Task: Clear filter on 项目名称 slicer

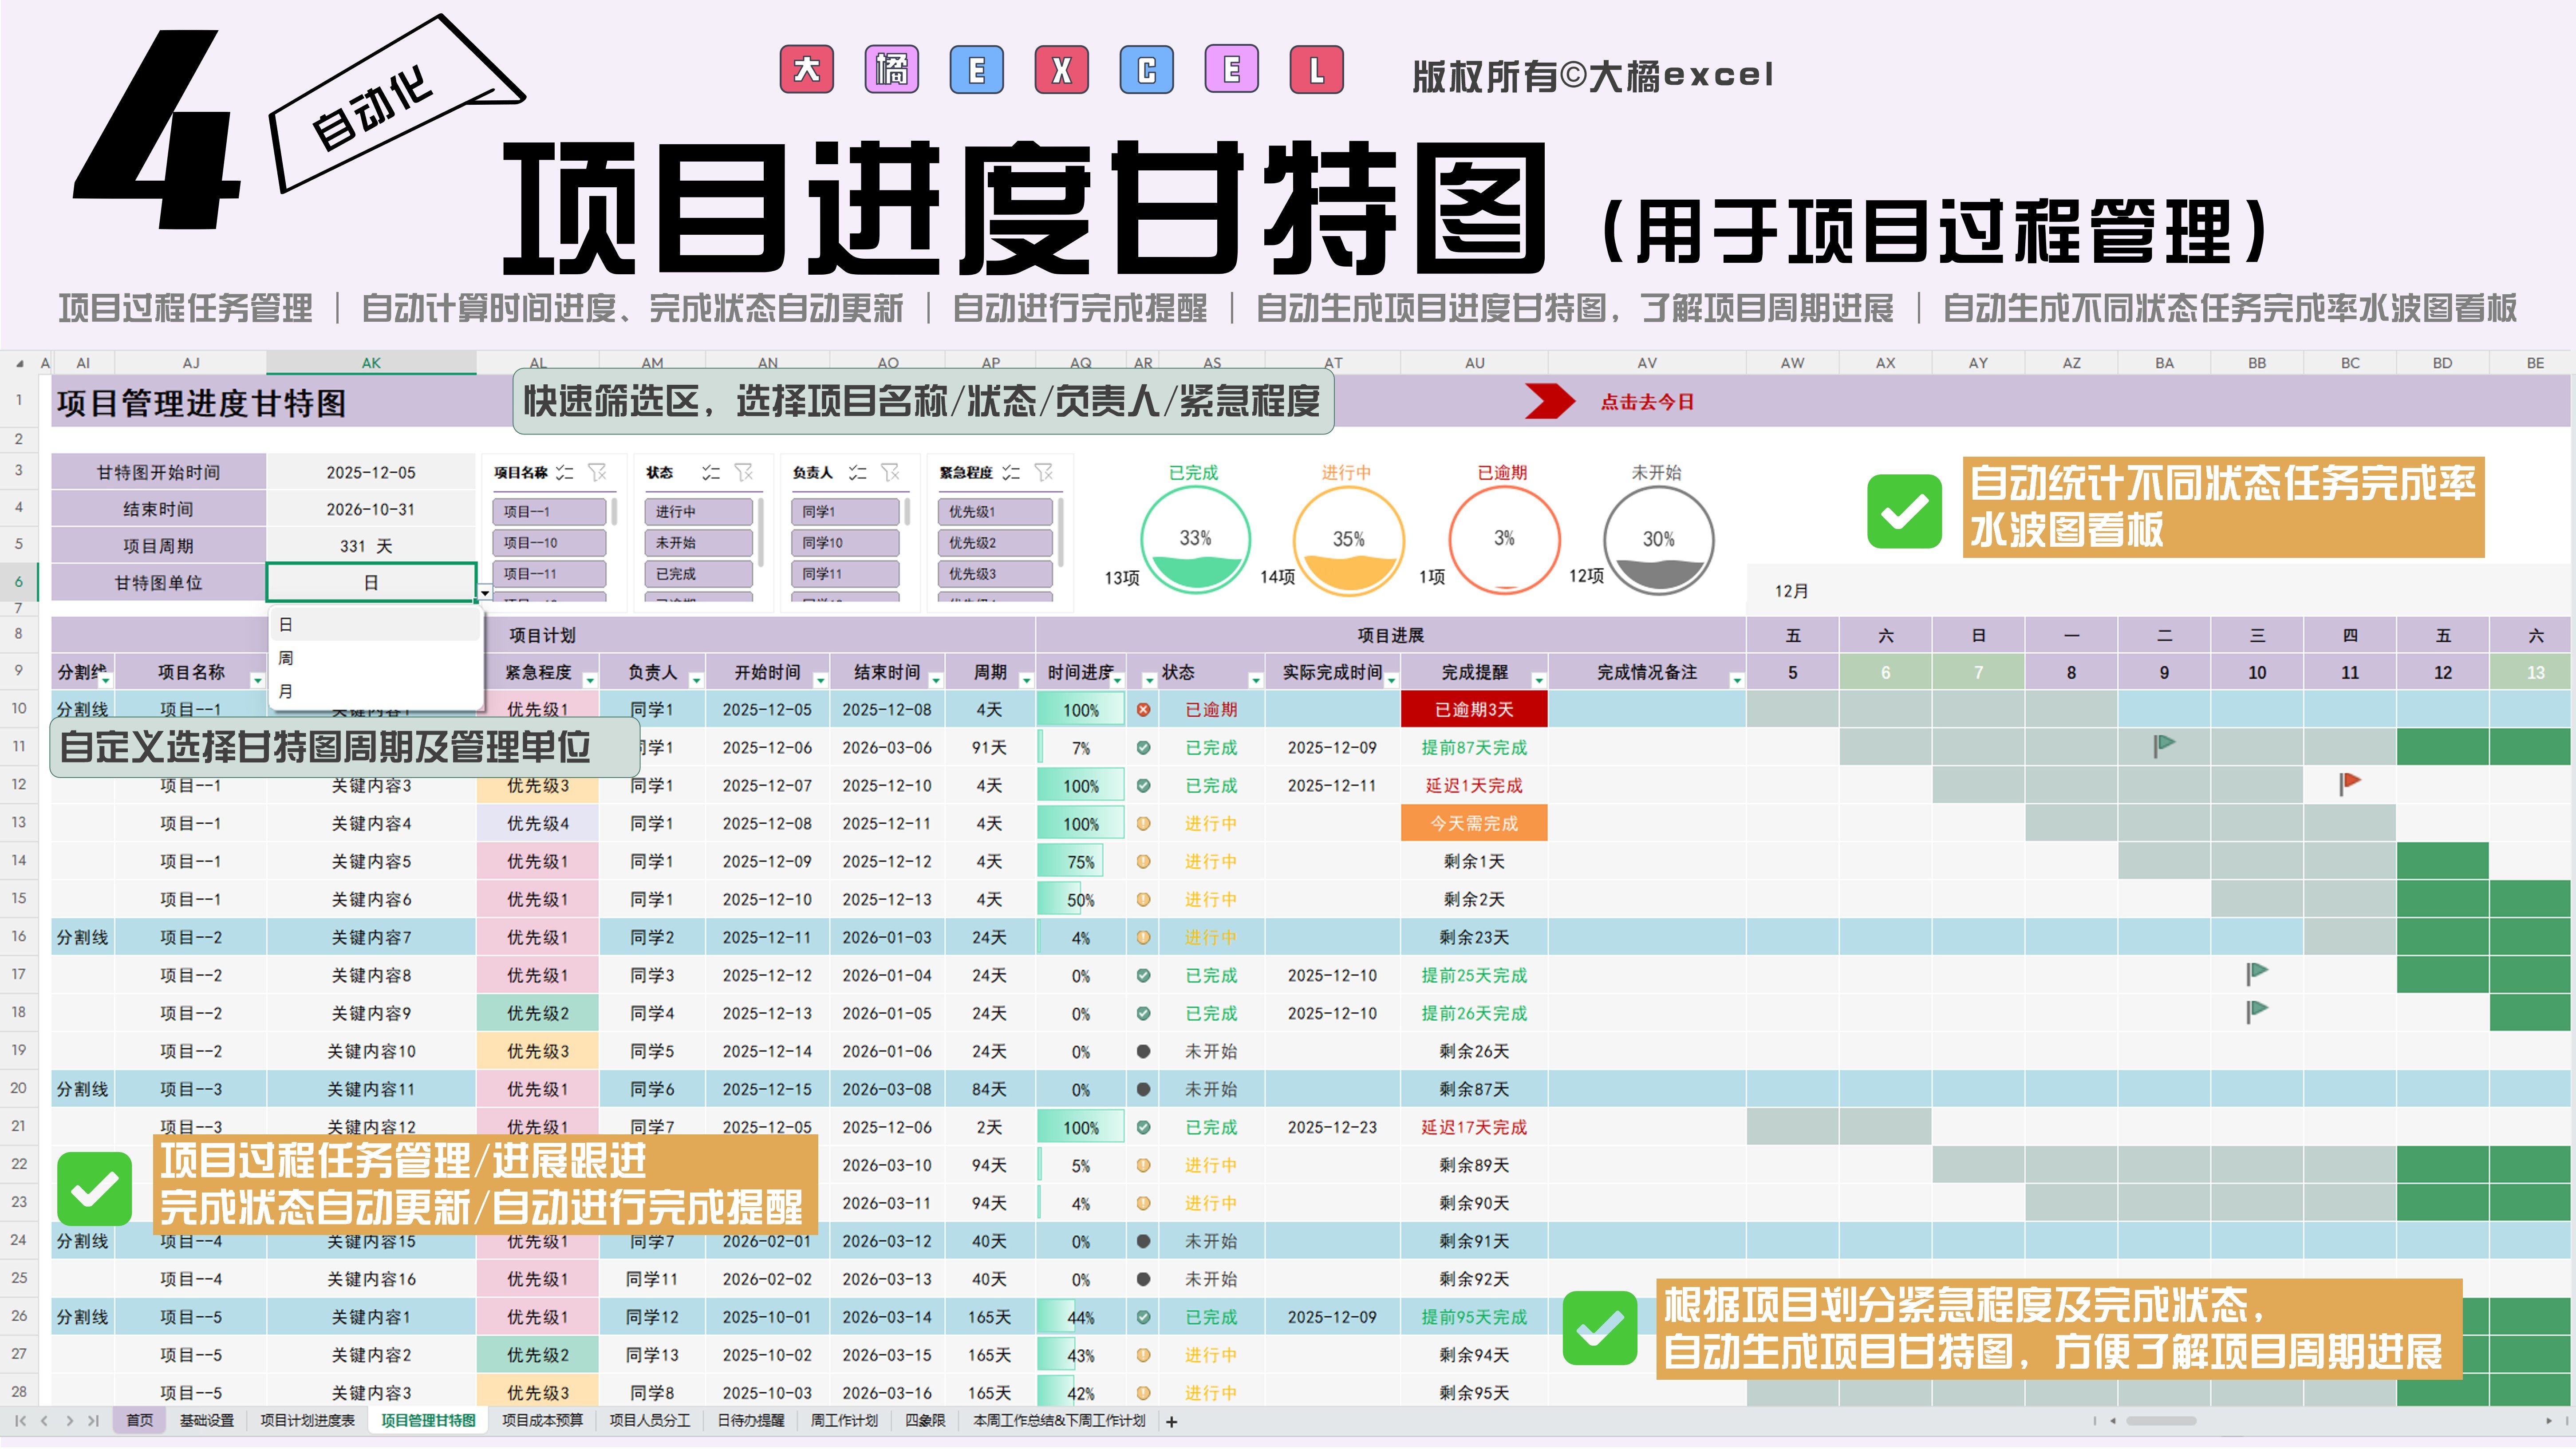Action: click(x=597, y=472)
